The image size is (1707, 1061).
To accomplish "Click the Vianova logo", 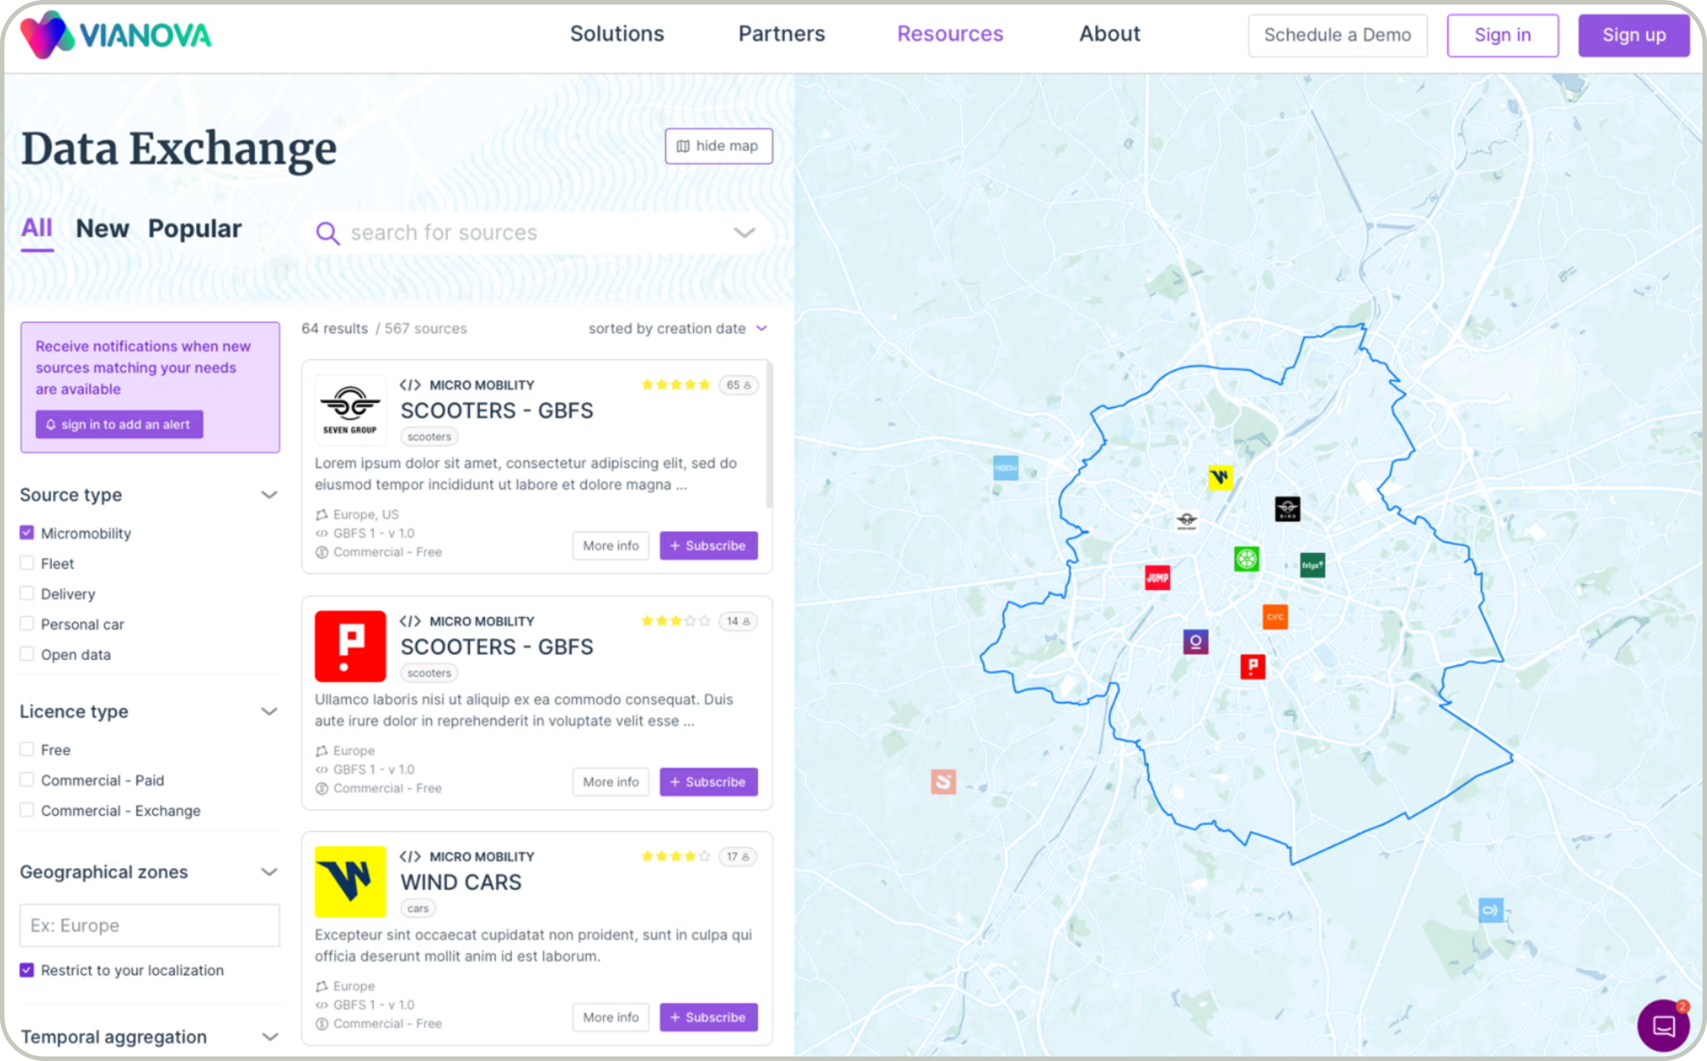I will [x=116, y=35].
